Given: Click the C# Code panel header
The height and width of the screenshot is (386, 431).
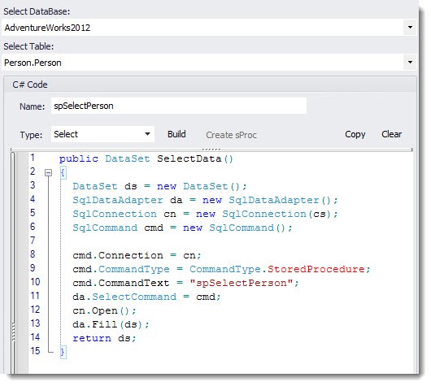Looking at the screenshot, I should click(211, 85).
